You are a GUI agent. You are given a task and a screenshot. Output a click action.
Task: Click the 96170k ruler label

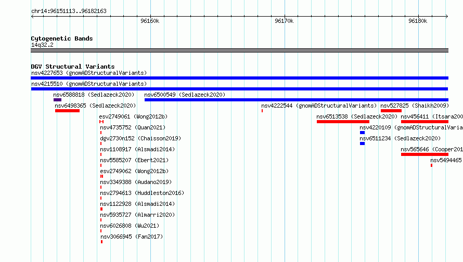[284, 21]
